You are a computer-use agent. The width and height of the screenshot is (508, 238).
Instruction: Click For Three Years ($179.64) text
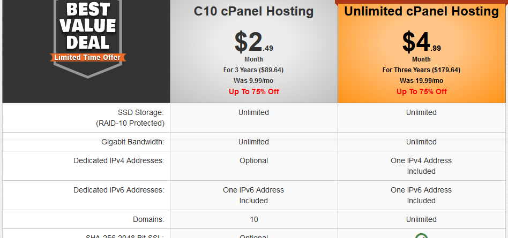coord(421,70)
